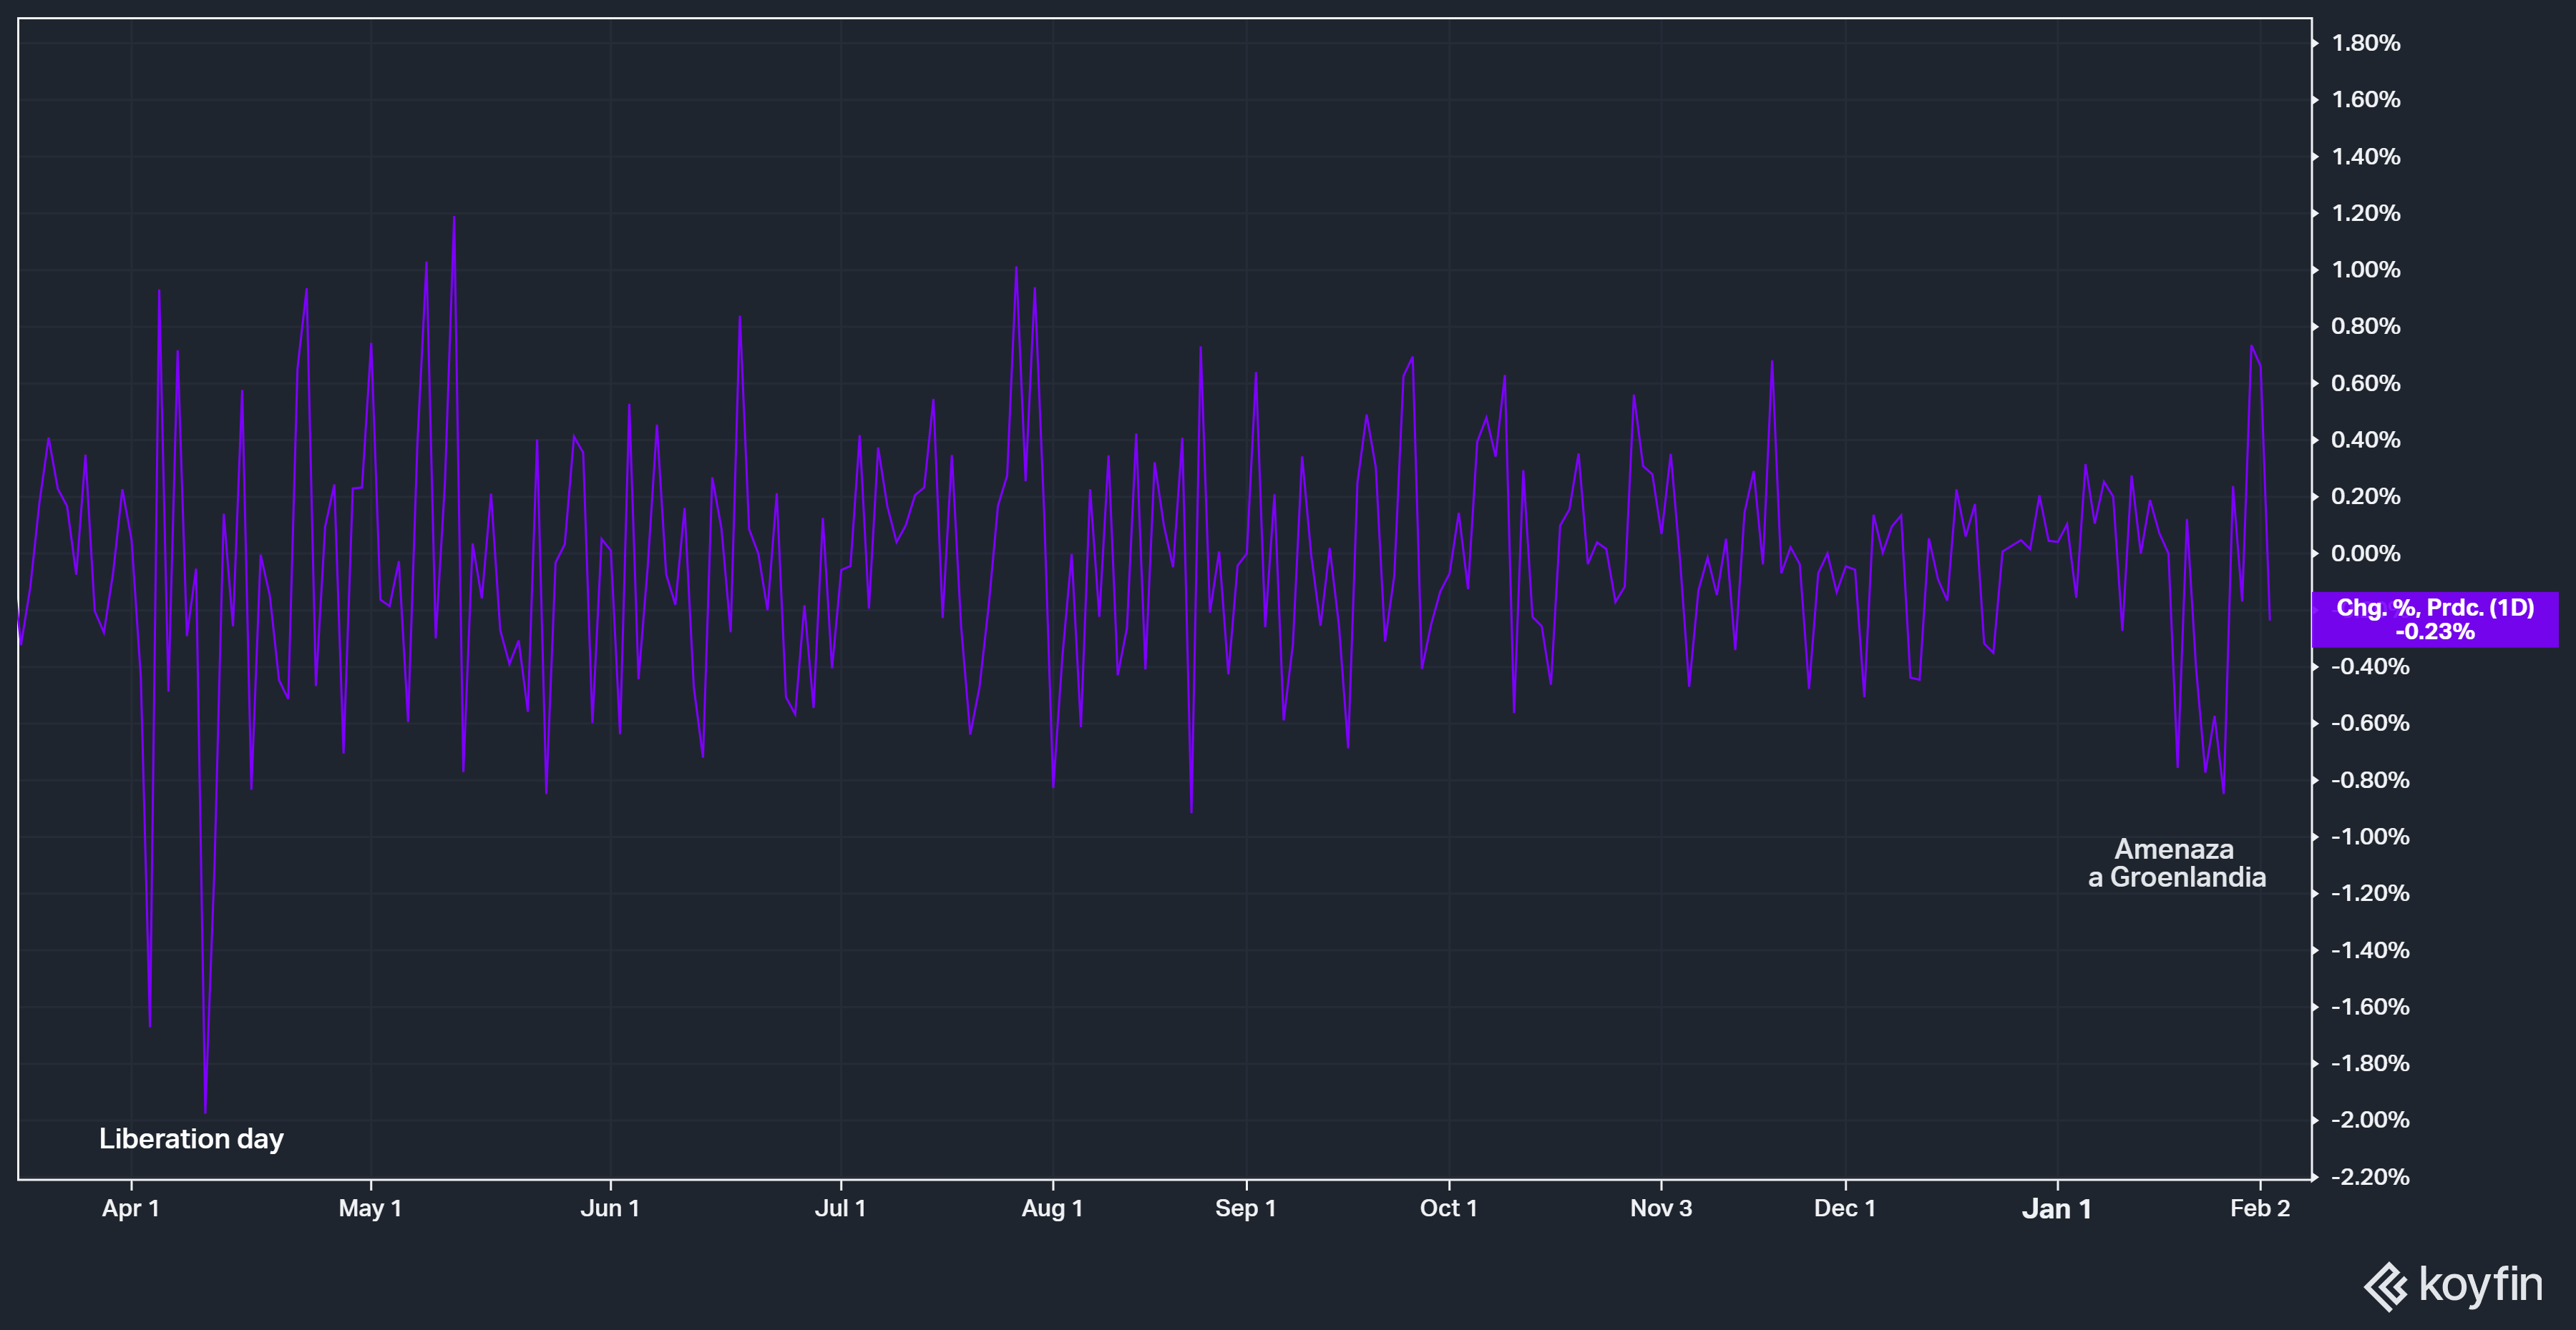Click the May 1 date label
The image size is (2576, 1330).
click(370, 1208)
